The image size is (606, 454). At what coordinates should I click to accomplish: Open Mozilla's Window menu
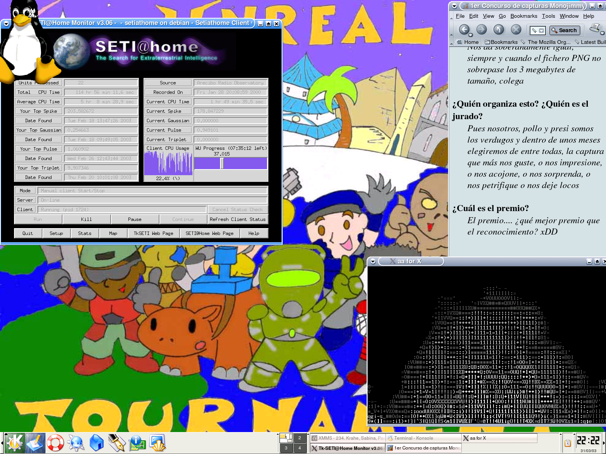tap(569, 16)
